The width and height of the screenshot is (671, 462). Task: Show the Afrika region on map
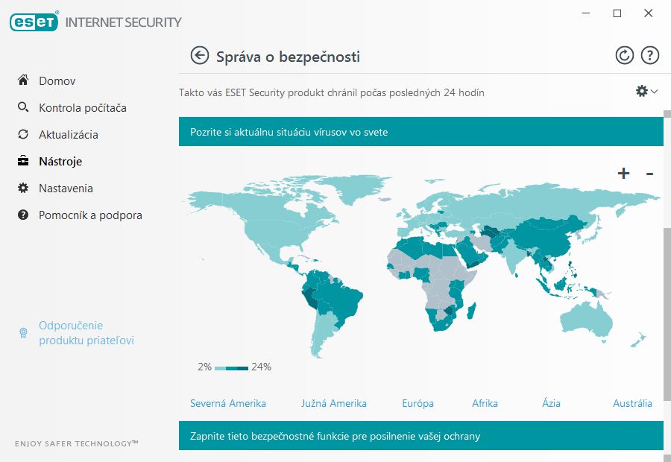pos(485,403)
